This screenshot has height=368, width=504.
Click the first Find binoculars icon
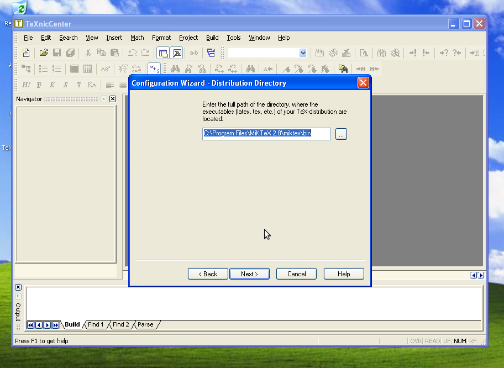176,69
